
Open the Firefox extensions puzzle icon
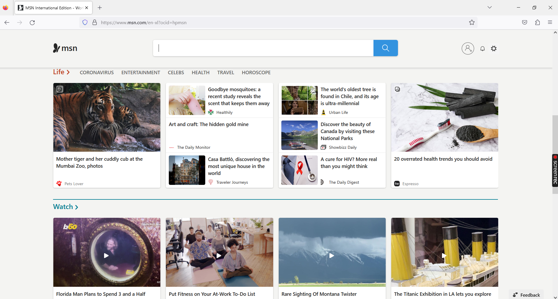pyautogui.click(x=538, y=22)
